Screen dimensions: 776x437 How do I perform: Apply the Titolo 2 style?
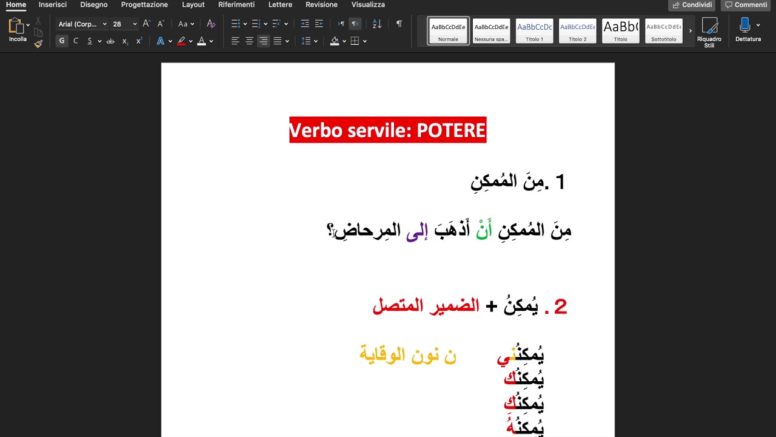tap(577, 30)
